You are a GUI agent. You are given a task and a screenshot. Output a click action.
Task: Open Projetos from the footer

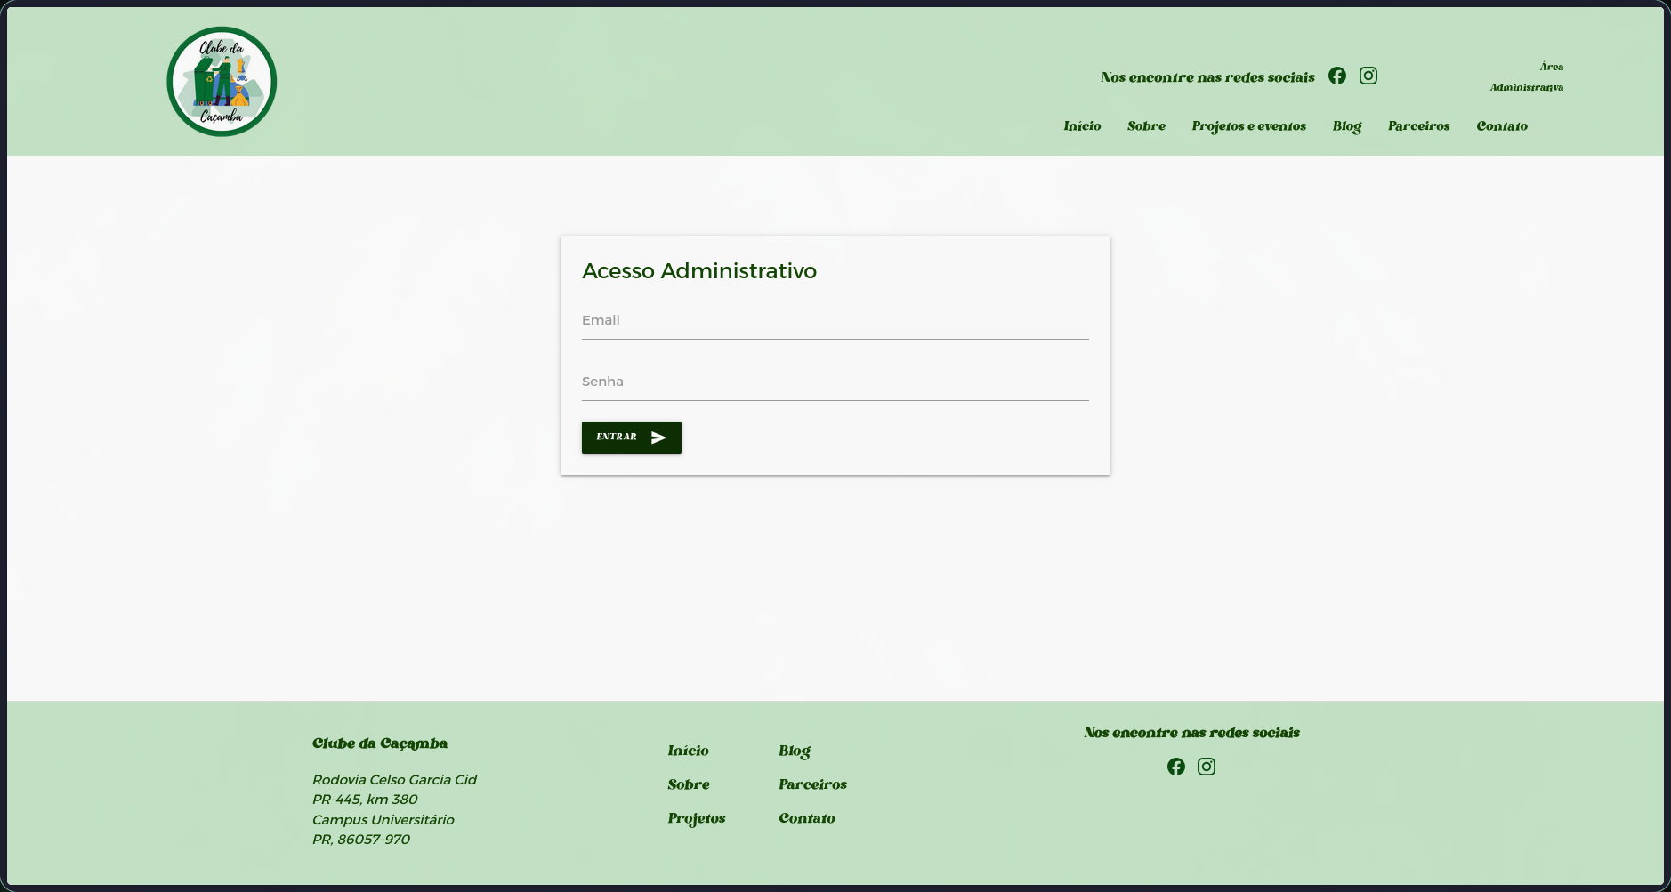pyautogui.click(x=697, y=818)
